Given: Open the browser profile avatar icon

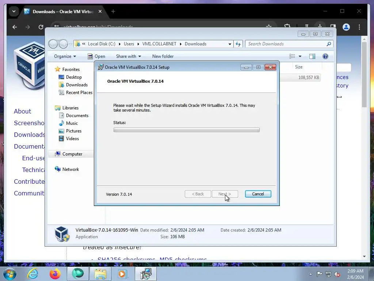Looking at the screenshot, I should [x=346, y=27].
